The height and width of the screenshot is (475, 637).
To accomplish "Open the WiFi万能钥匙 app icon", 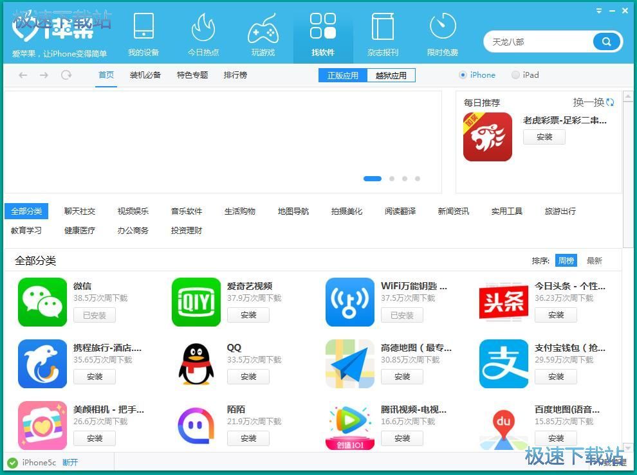I will coord(350,302).
